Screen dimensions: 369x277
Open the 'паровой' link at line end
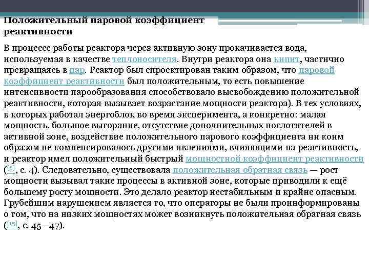pyautogui.click(x=316, y=70)
